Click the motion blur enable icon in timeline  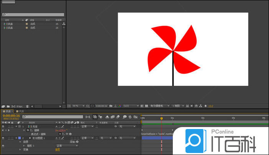(x=118, y=117)
